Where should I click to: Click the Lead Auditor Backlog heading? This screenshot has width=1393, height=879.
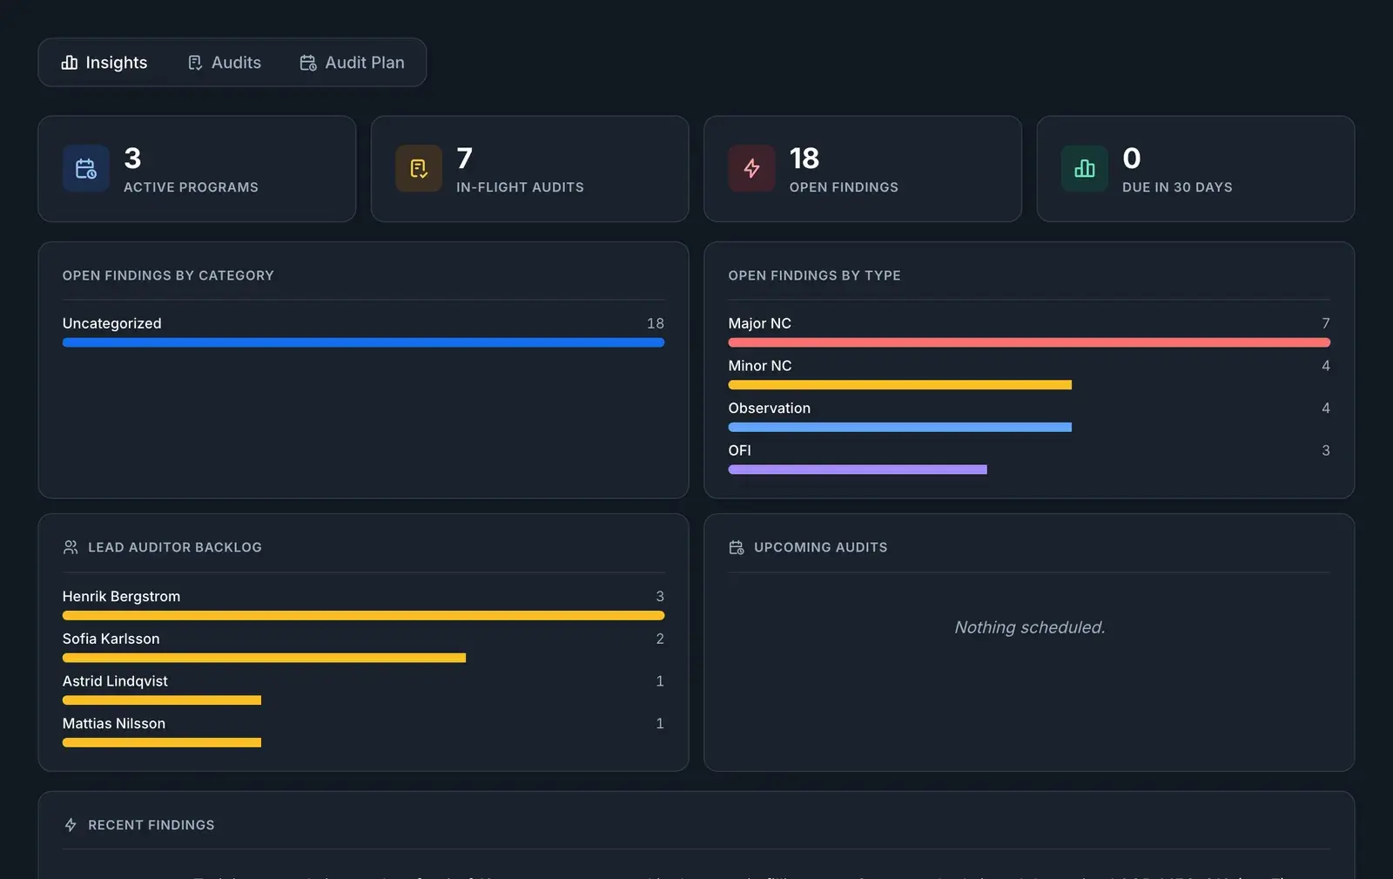[x=175, y=547]
